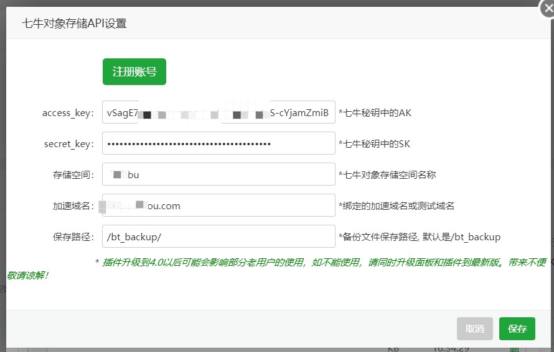Image resolution: width=554 pixels, height=352 pixels.
Task: Click the access_key: label
Action: (68, 113)
